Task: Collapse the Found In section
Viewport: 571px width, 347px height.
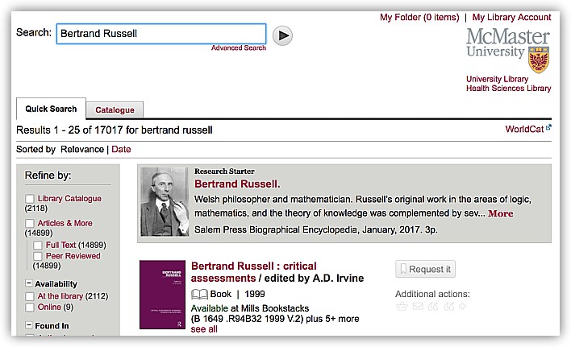Action: [x=29, y=324]
